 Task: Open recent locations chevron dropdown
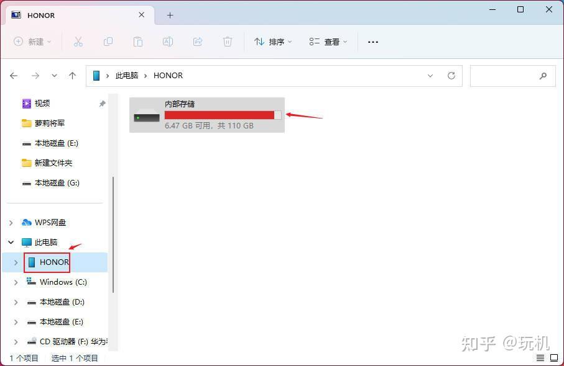[54, 76]
